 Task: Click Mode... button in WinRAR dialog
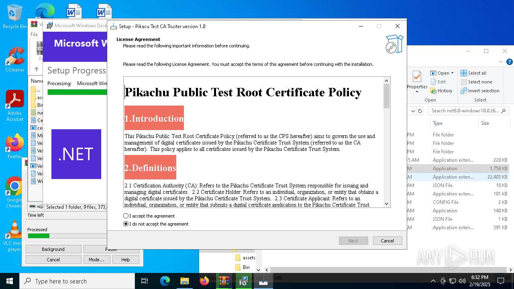click(96, 260)
